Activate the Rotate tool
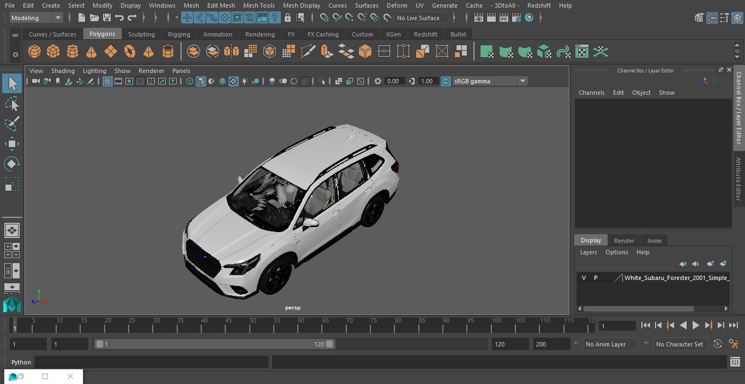745x384 pixels. [12, 164]
